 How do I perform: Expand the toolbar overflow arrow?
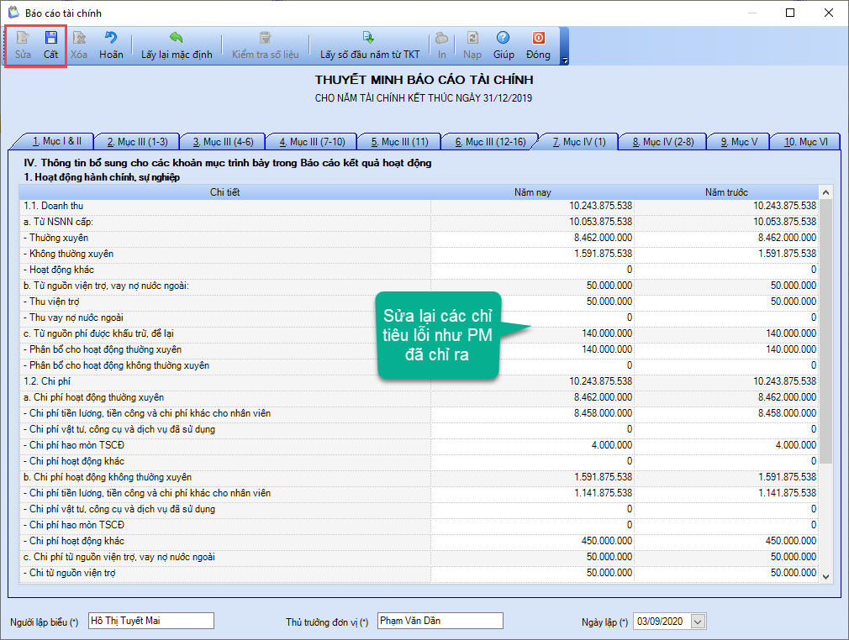pos(565,60)
